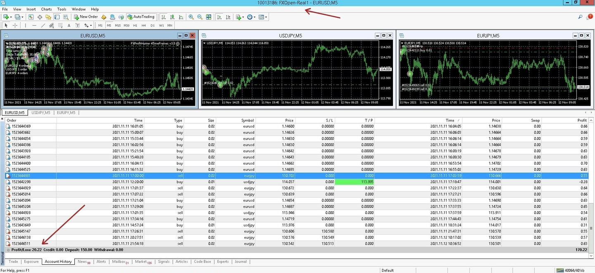595x273 pixels.
Task: Open the Journal tab in Terminal
Action: [x=240, y=261]
